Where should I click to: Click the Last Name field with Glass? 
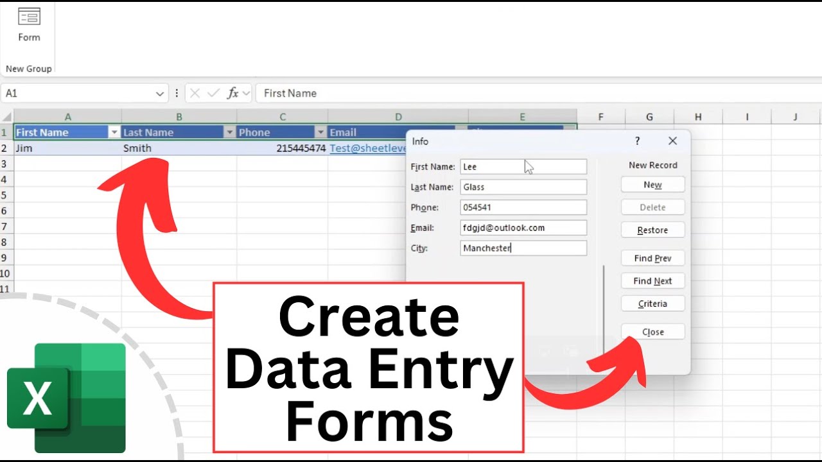pyautogui.click(x=523, y=187)
